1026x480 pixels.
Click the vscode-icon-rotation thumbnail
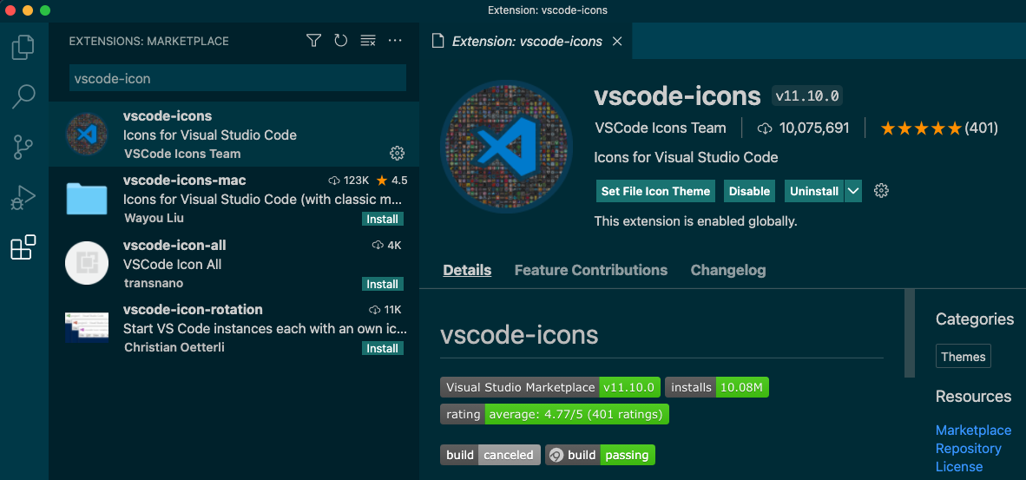87,327
